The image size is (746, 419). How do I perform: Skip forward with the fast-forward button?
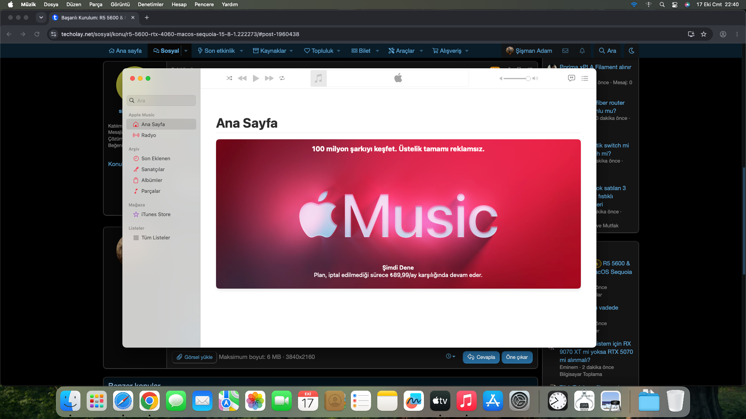coord(269,78)
